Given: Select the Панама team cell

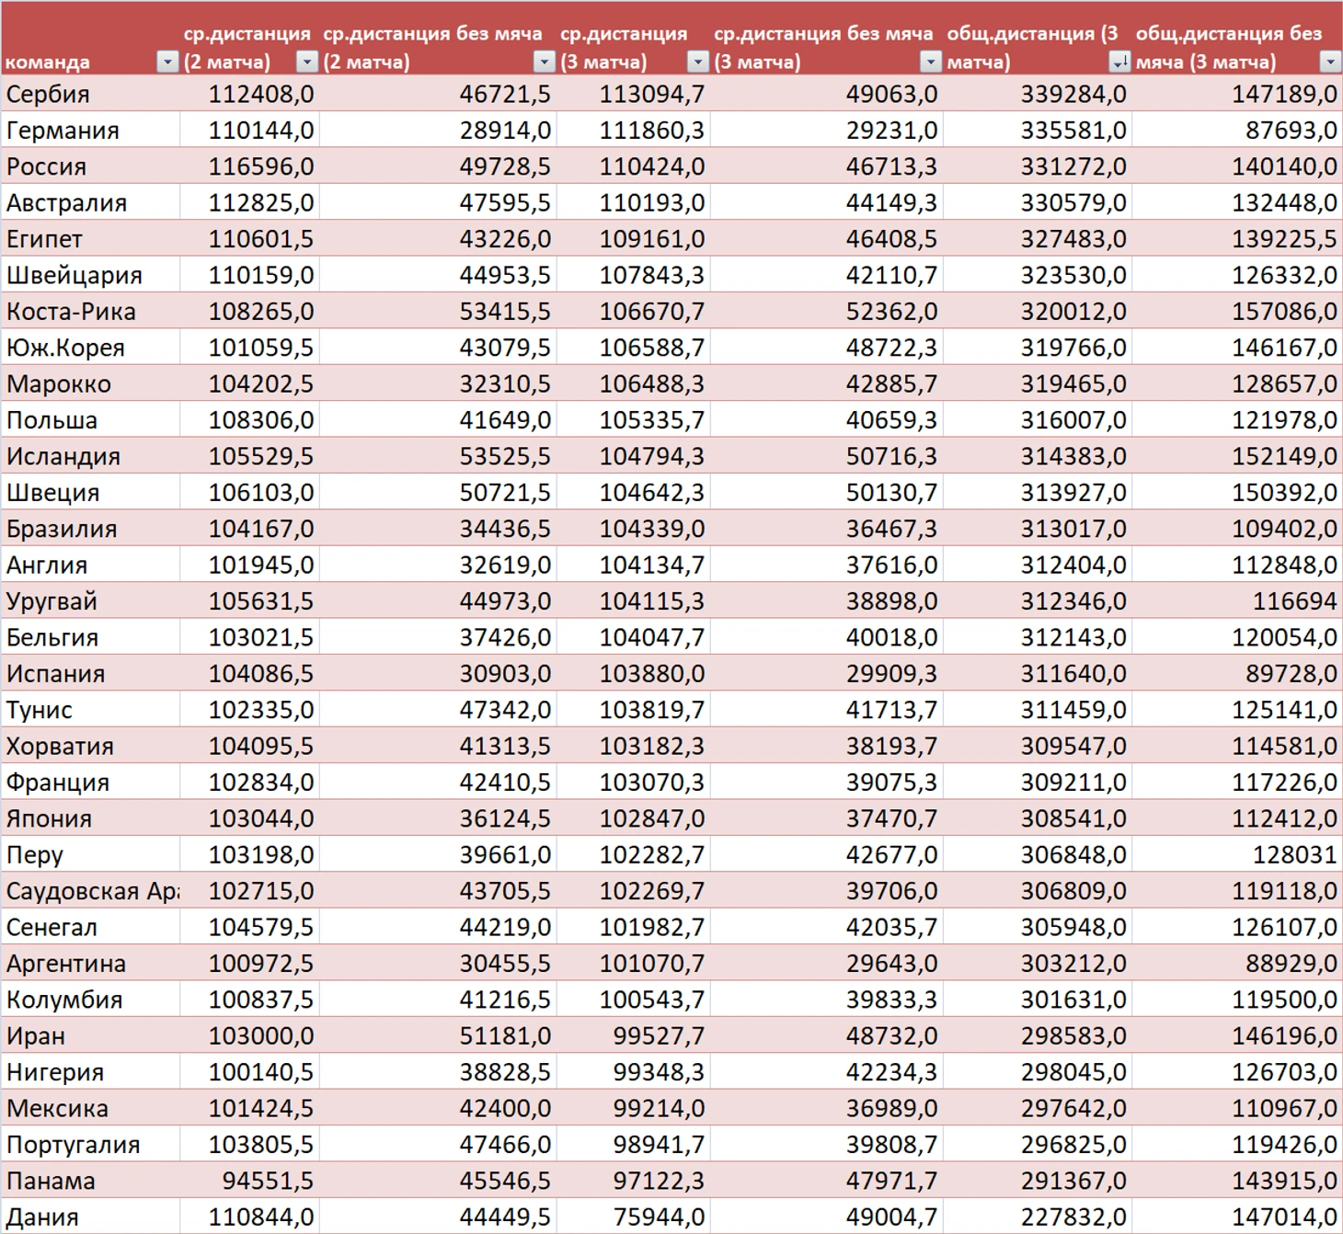Looking at the screenshot, I should 90,1181.
